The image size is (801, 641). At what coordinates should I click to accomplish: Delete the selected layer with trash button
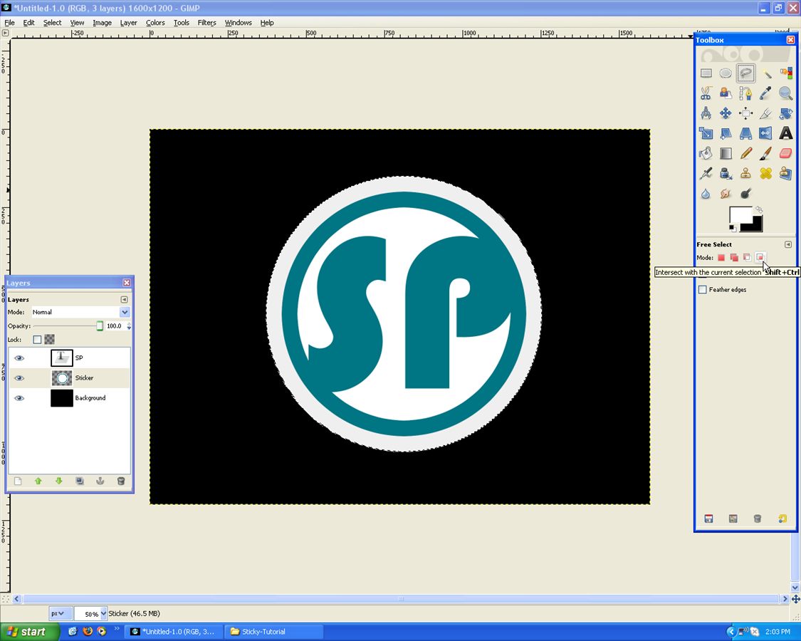(121, 481)
